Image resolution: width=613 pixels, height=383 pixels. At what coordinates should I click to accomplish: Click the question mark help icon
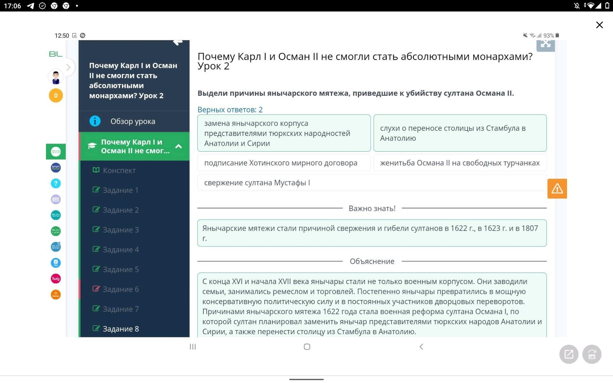click(56, 183)
